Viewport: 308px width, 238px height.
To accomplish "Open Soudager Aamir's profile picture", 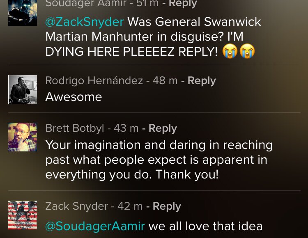I will coord(23,13).
